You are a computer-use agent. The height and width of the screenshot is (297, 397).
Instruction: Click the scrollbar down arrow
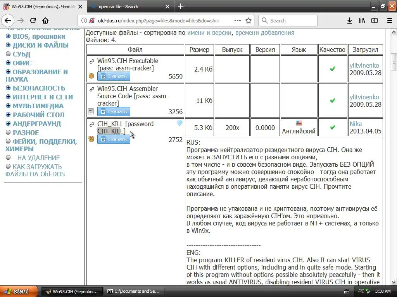[x=394, y=282]
